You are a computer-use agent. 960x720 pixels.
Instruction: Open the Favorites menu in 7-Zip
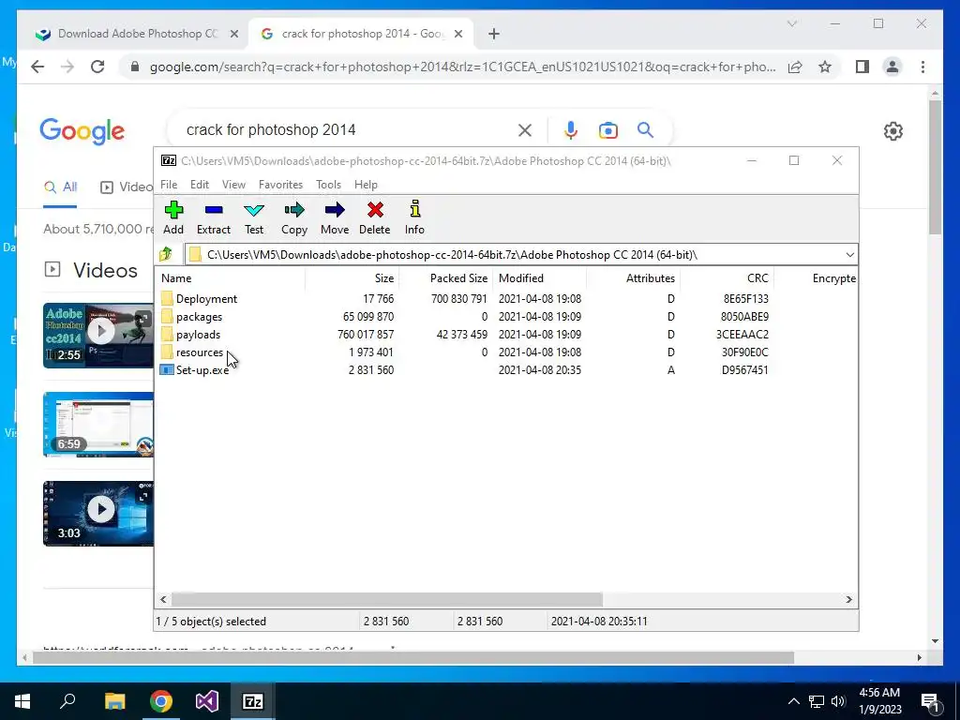280,185
